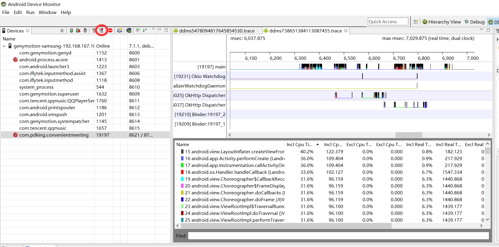499x247 pixels.
Task: Click the Android Device Monitor title icon
Action: point(4,4)
